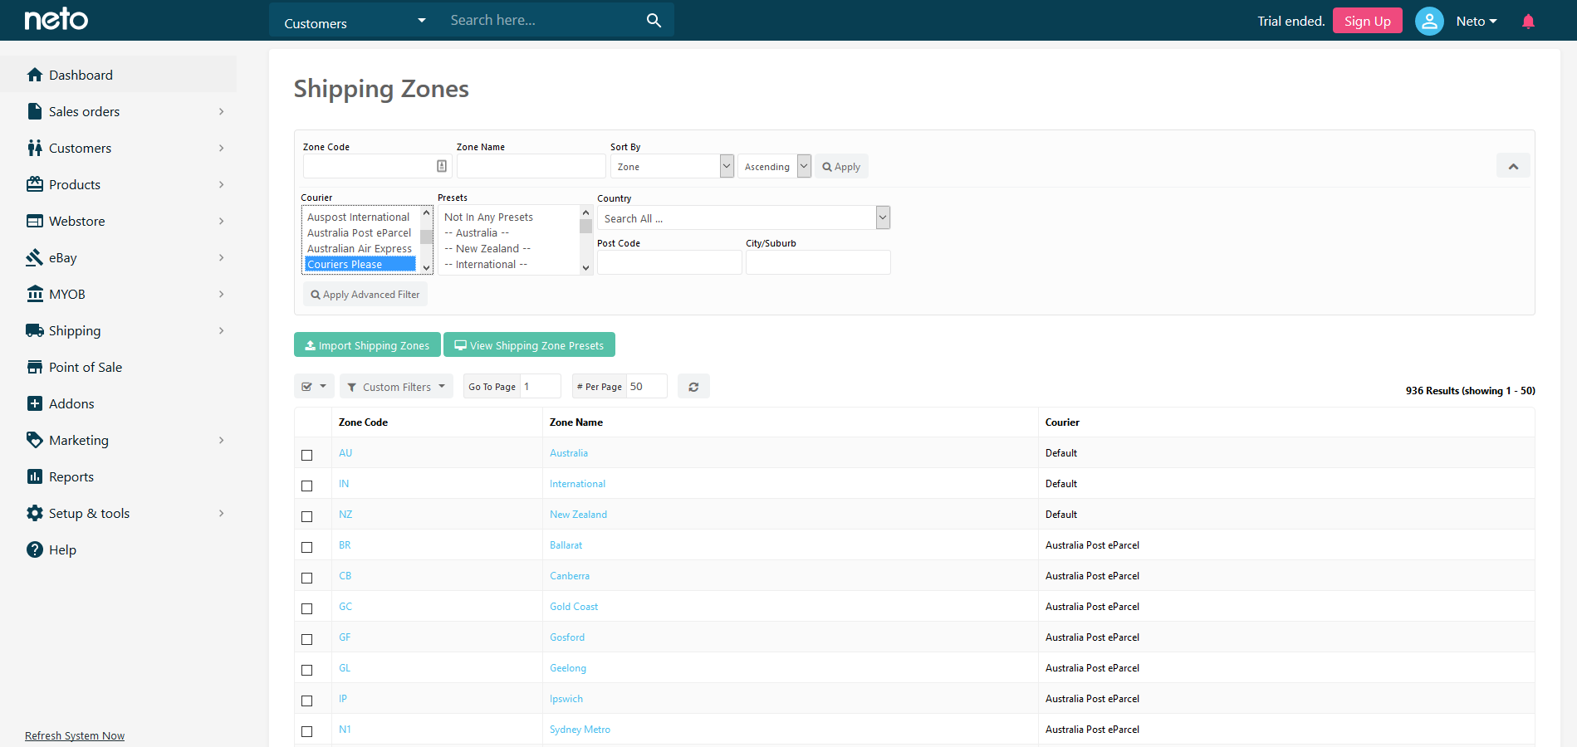Image resolution: width=1577 pixels, height=747 pixels.
Task: Click Import Shipping Zones button
Action: 367,344
